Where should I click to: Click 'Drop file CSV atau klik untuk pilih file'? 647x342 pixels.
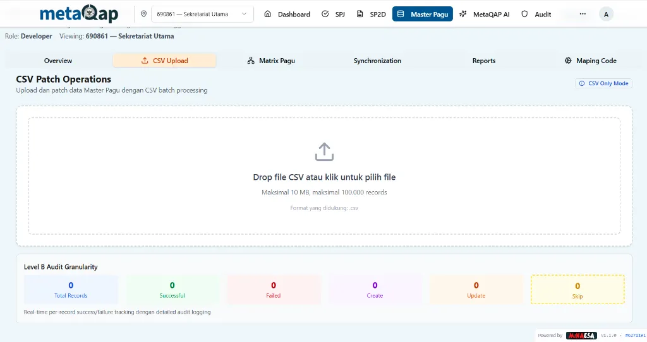coord(324,177)
